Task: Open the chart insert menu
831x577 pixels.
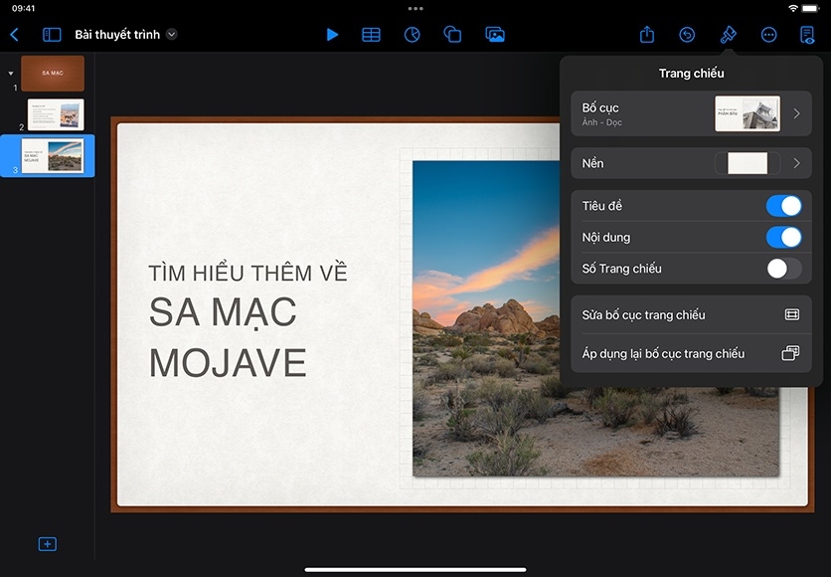Action: tap(413, 35)
